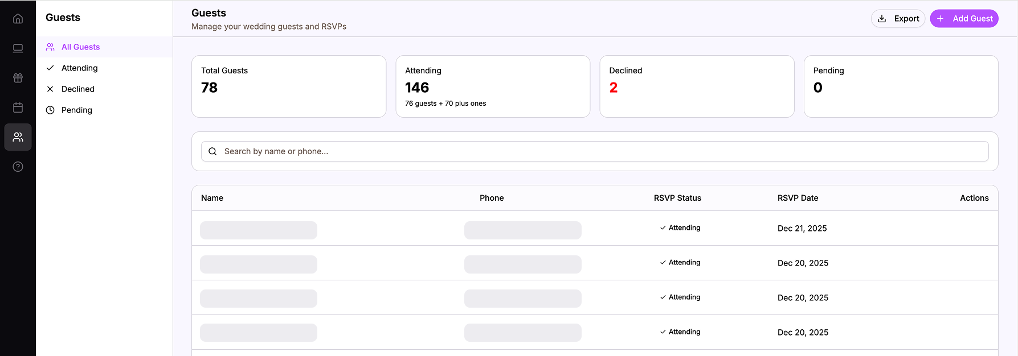This screenshot has height=356, width=1018.
Task: Filter by Attending guests
Action: 79,68
